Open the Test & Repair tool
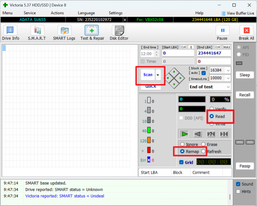Image resolution: width=257 pixels, height=206 pixels. tap(92, 32)
